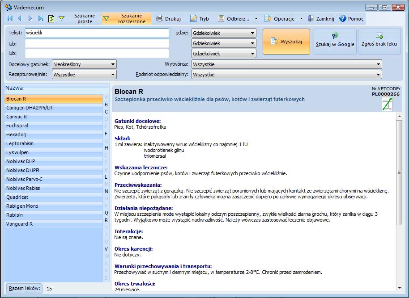Image resolution: width=409 pixels, height=298 pixels.
Task: Expand the Recepturowe/nie dropdown
Action: pos(84,75)
